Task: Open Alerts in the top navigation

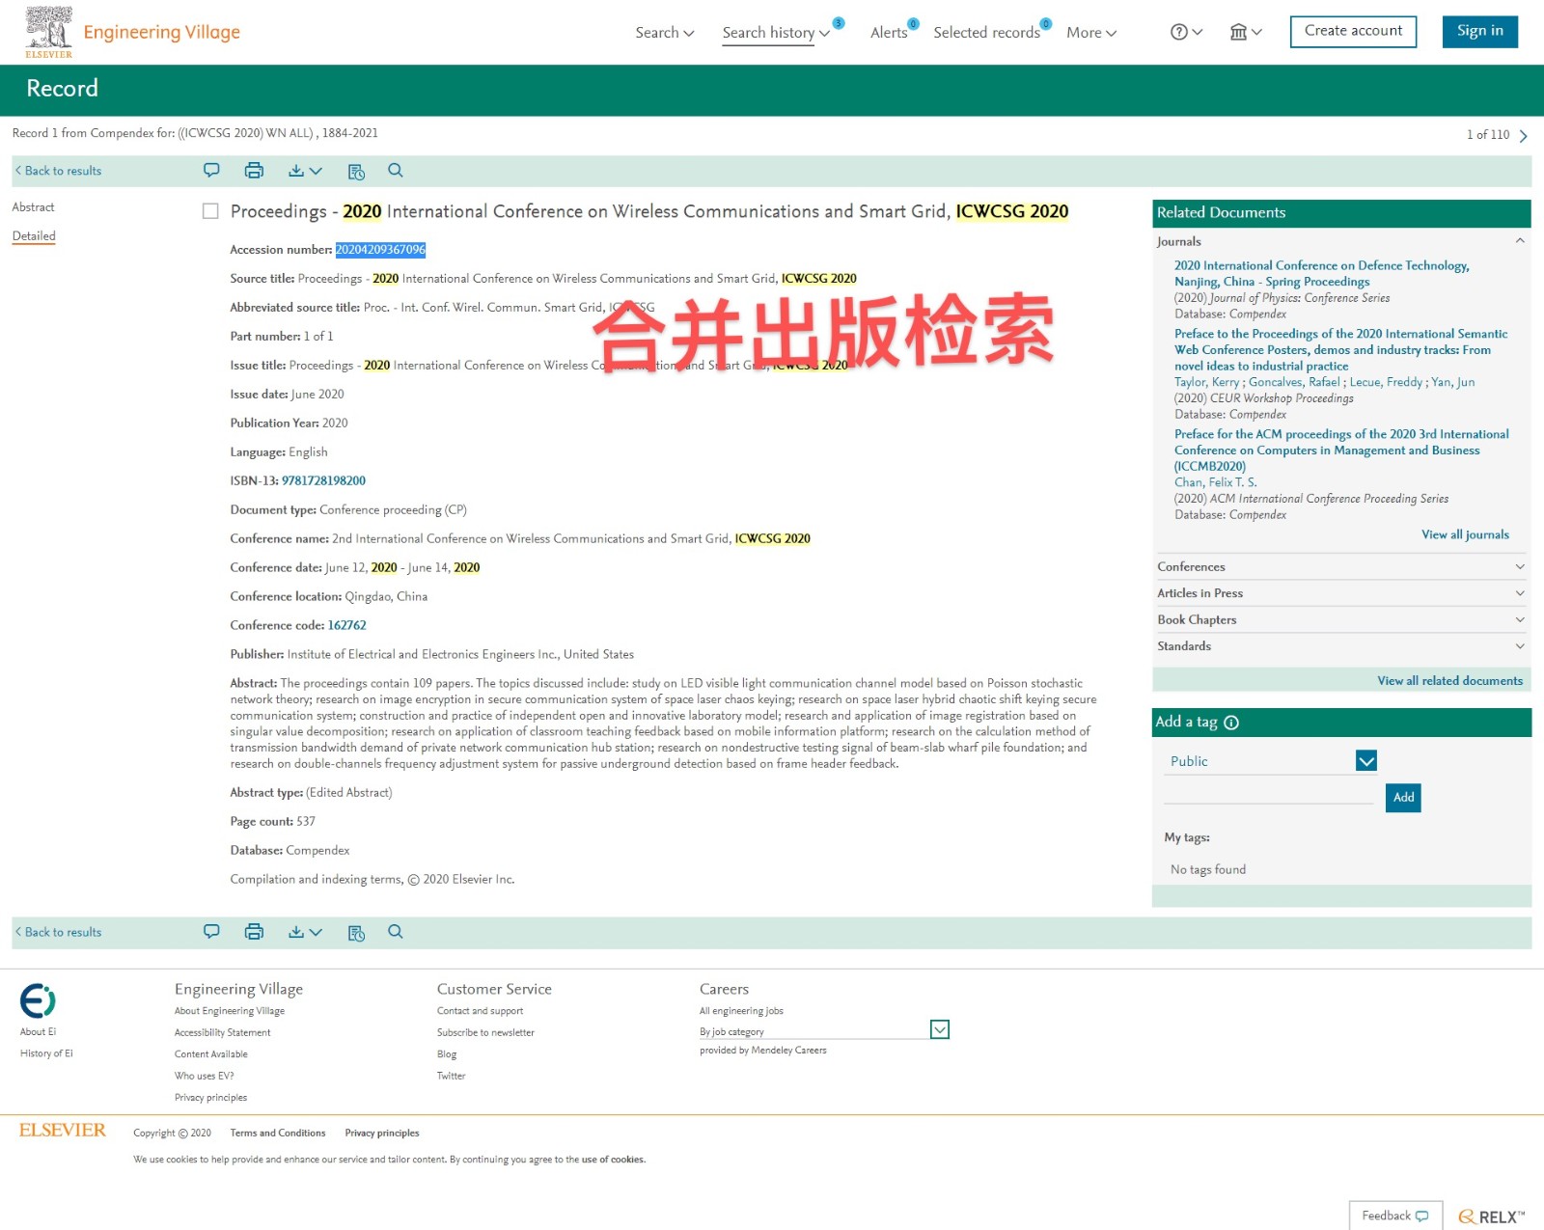Action: (x=890, y=33)
